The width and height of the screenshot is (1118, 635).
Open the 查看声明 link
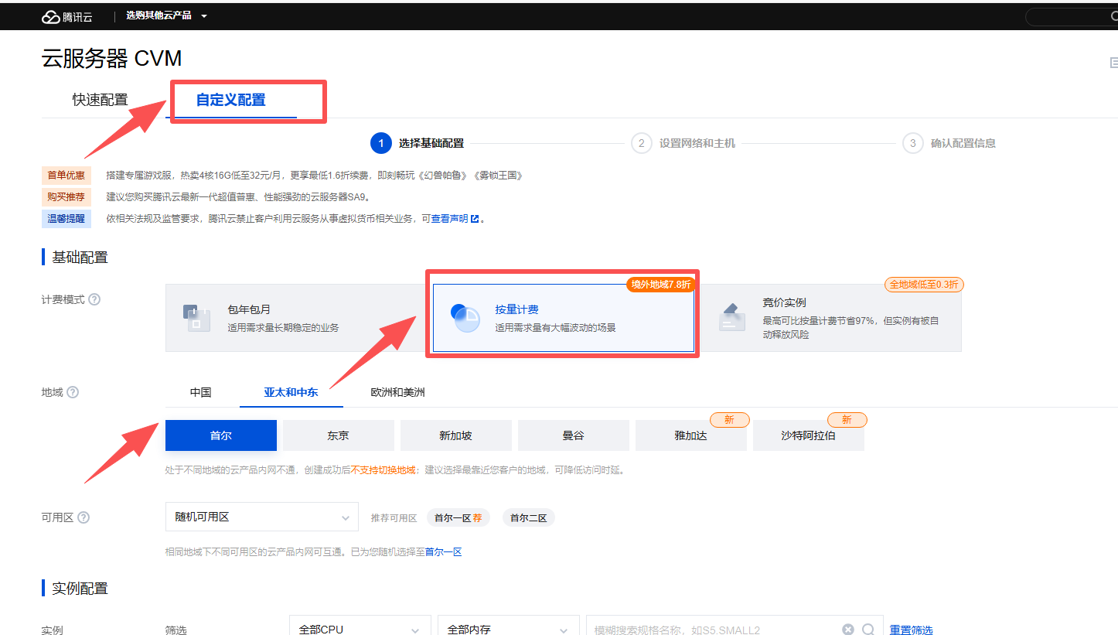point(449,219)
